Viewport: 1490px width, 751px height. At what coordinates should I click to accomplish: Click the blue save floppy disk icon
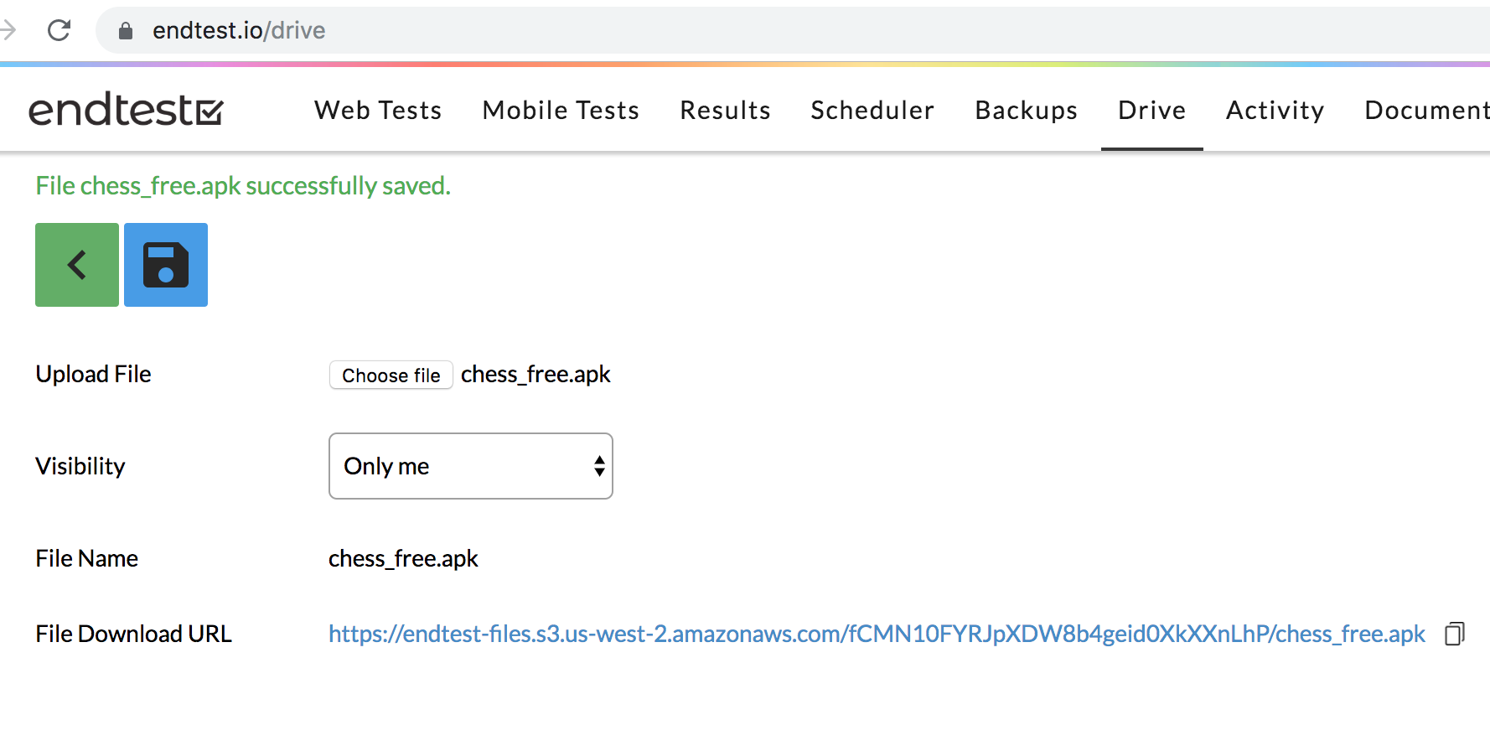point(166,265)
